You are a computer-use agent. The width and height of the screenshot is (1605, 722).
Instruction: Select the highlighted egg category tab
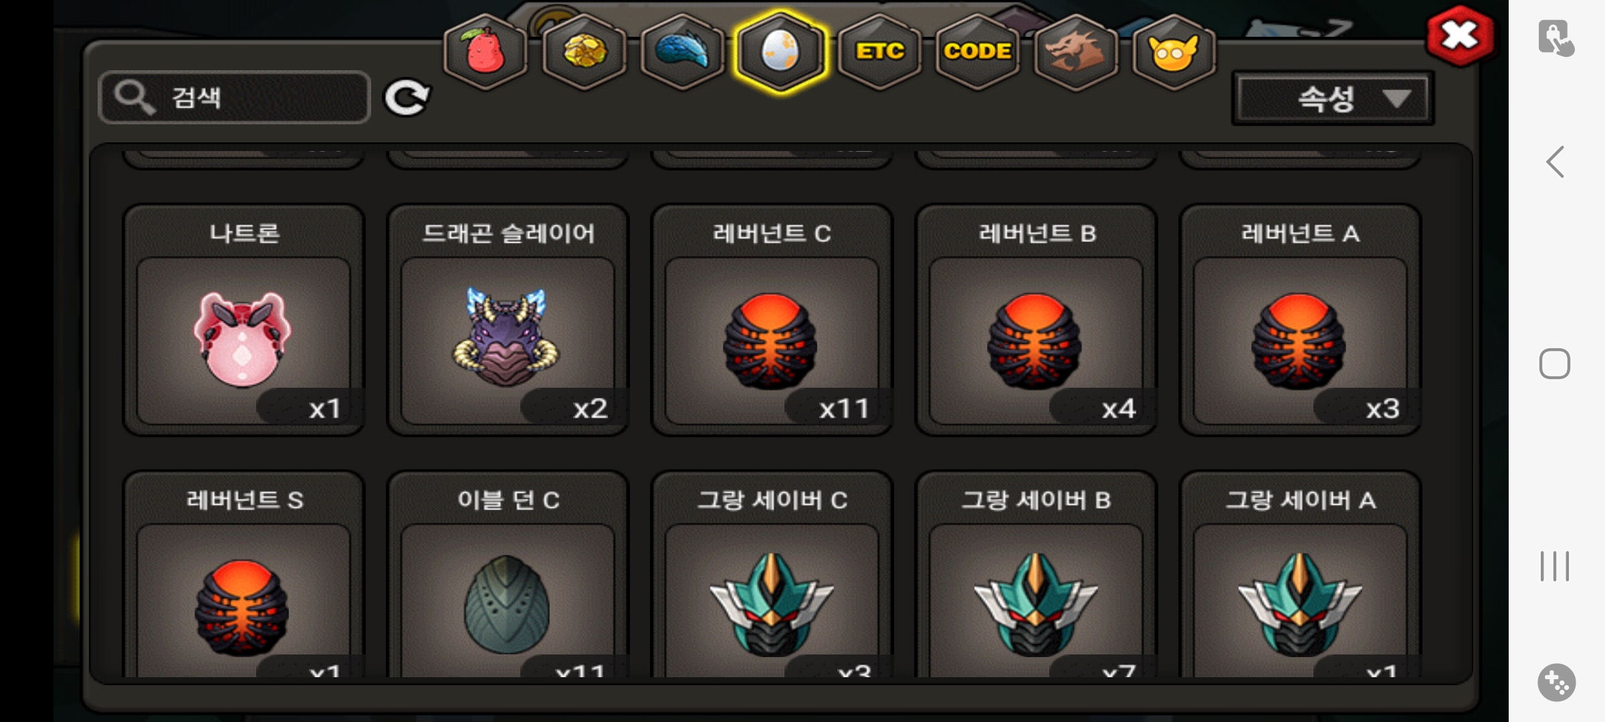tap(780, 52)
